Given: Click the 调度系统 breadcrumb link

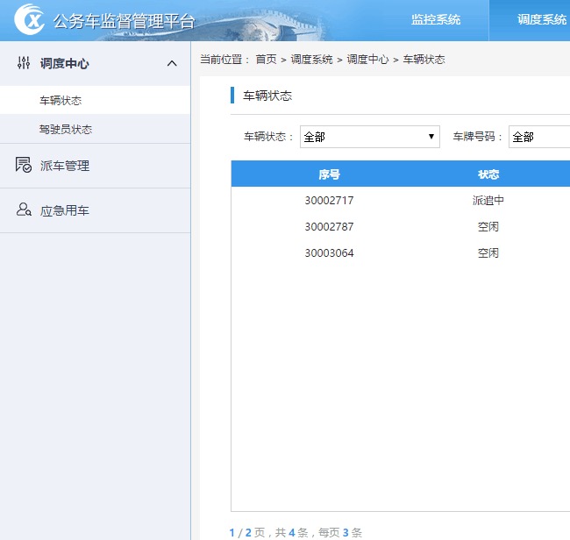Looking at the screenshot, I should tap(311, 60).
